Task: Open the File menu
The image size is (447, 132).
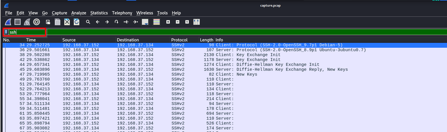Action: (x=9, y=13)
